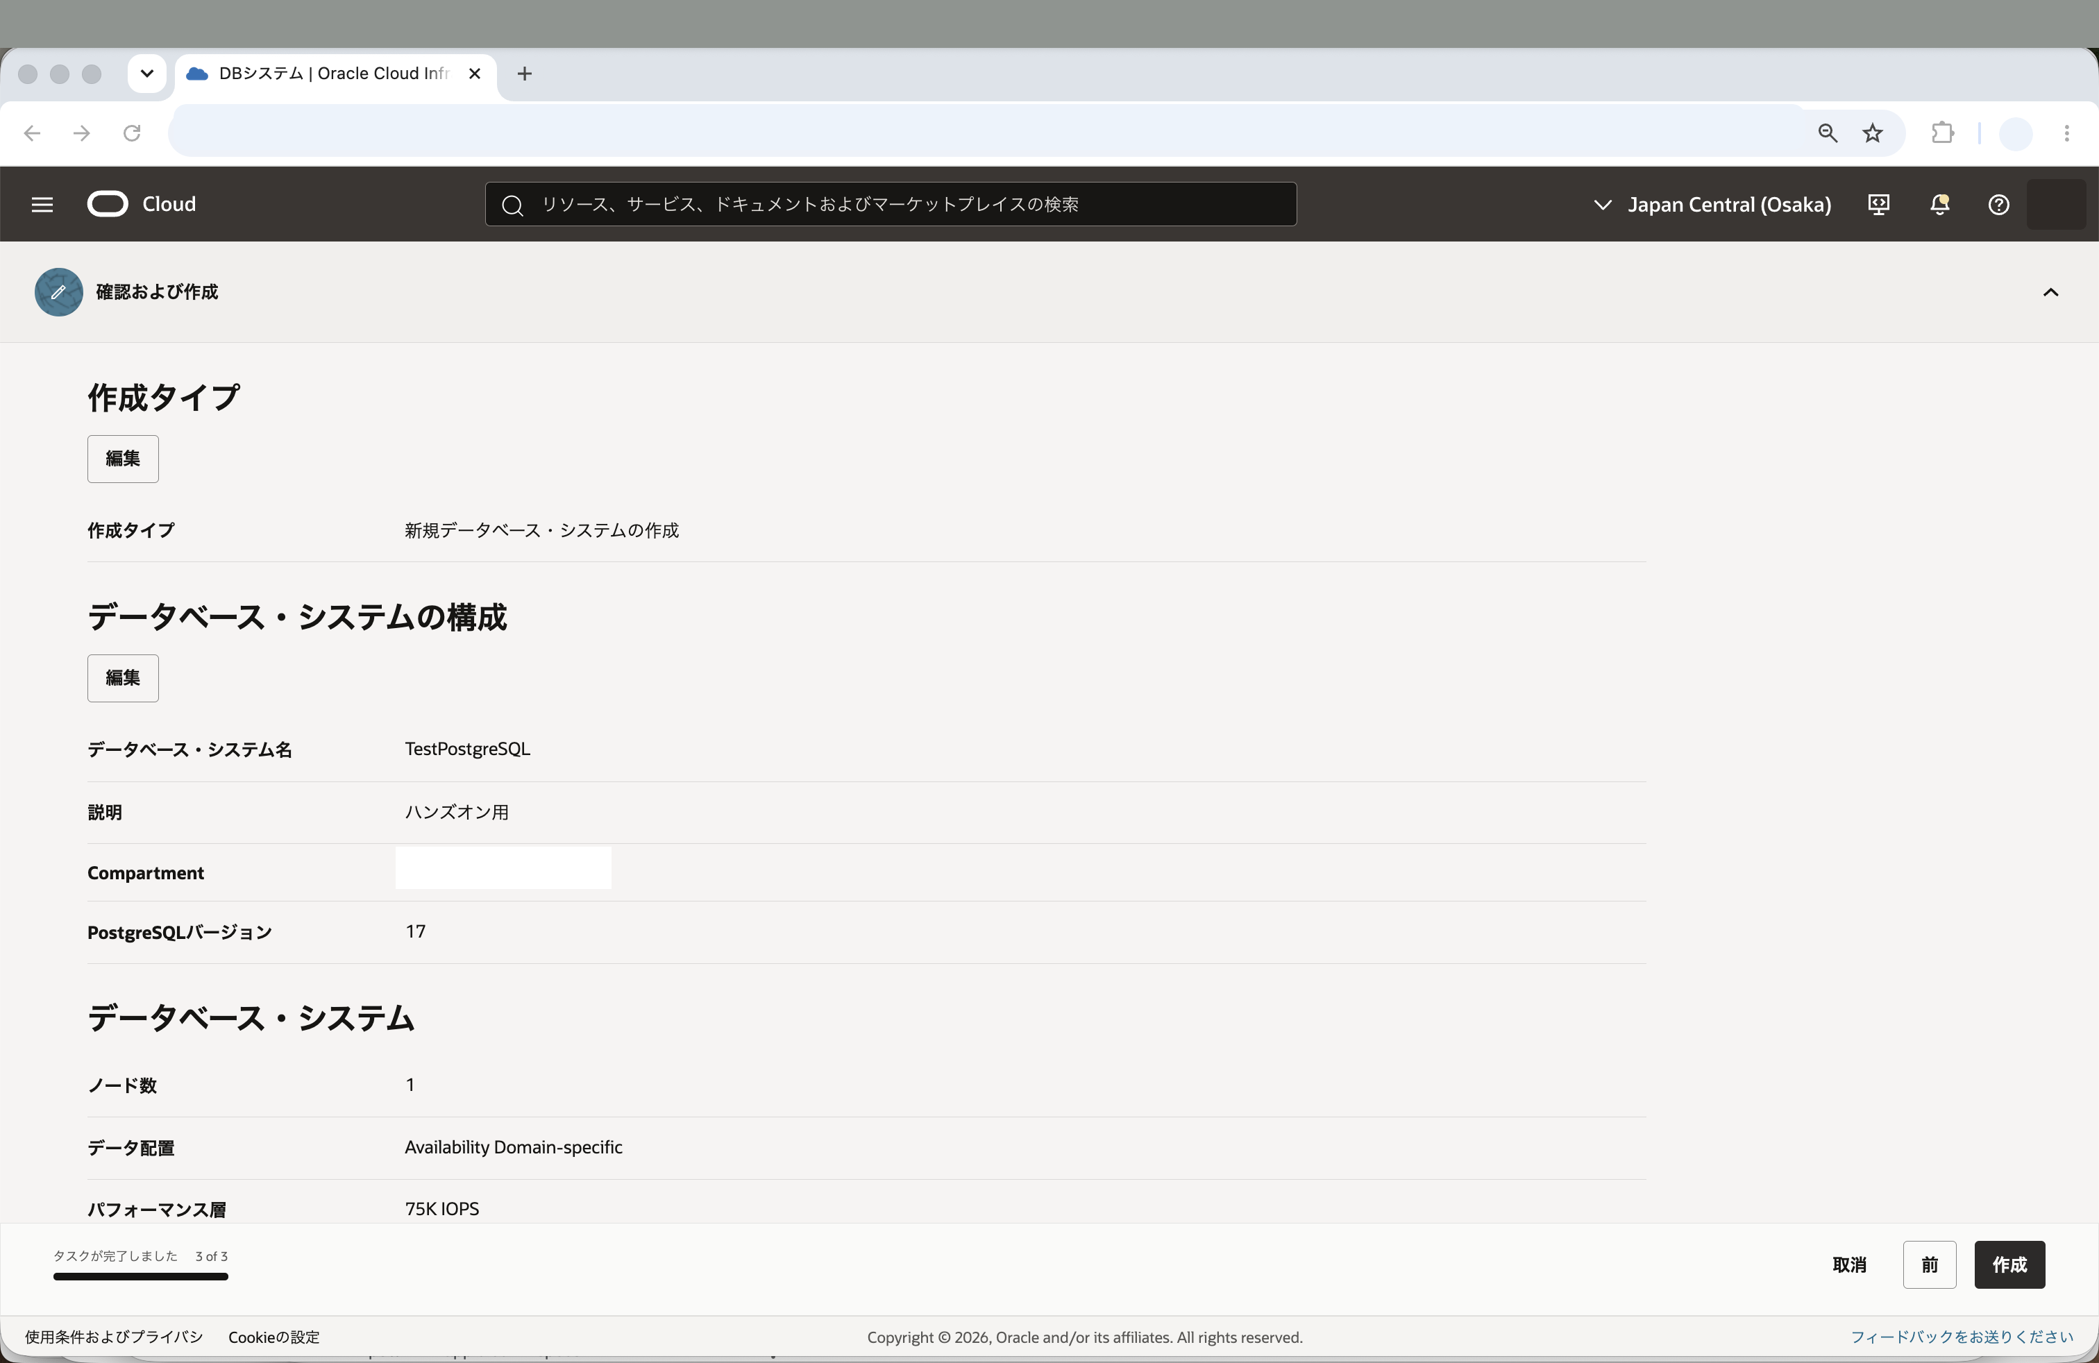
Task: Collapse the 確認および作成 section chevron
Action: [2050, 293]
